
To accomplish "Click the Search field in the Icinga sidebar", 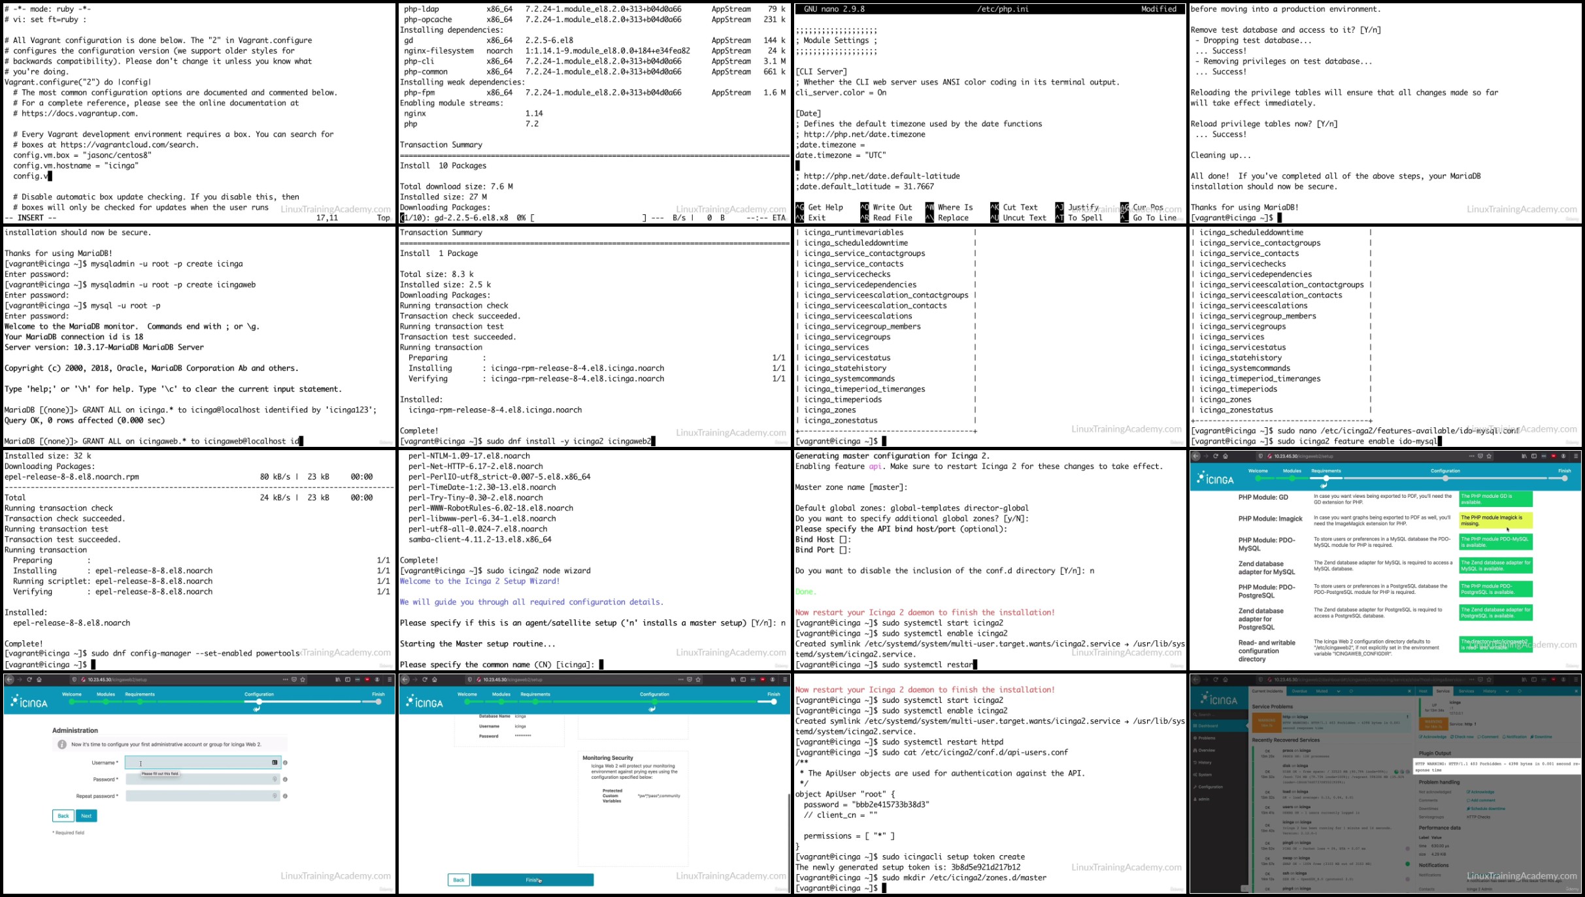I will [1219, 715].
